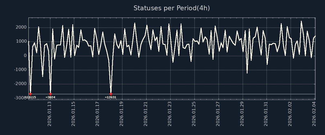Select the 2026.01.21 date label
Viewport: 325px width, 135px height.
[145, 114]
